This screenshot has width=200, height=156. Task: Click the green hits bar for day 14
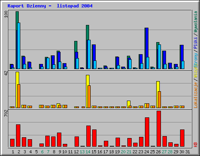[x=87, y=32]
